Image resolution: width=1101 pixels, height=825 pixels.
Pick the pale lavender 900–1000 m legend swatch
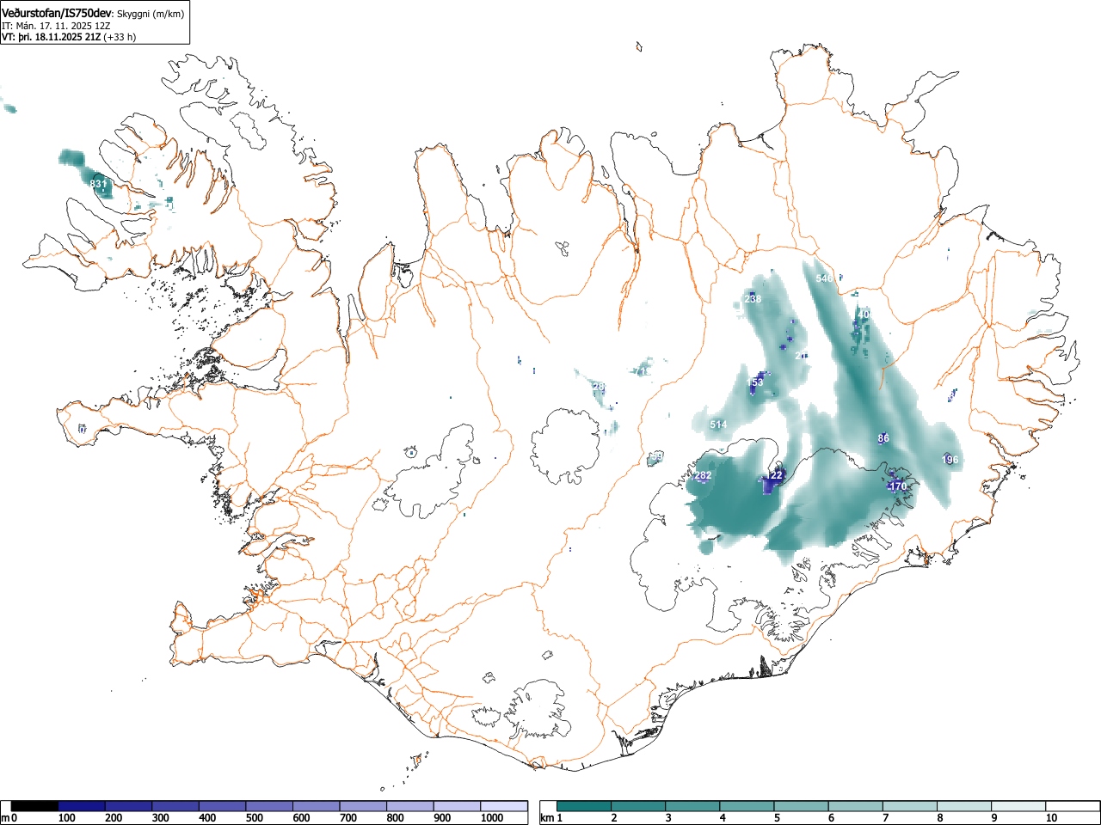[x=457, y=806]
